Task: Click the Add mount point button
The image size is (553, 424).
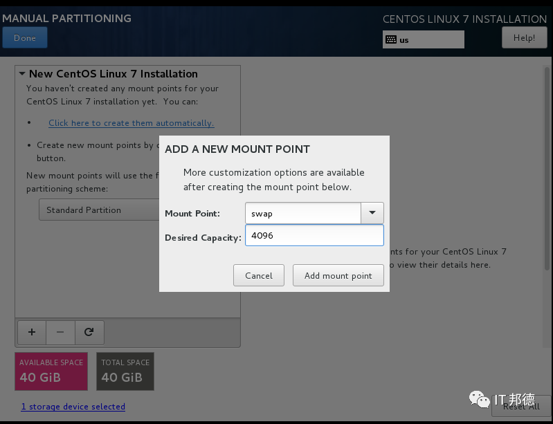Action: pyautogui.click(x=338, y=275)
